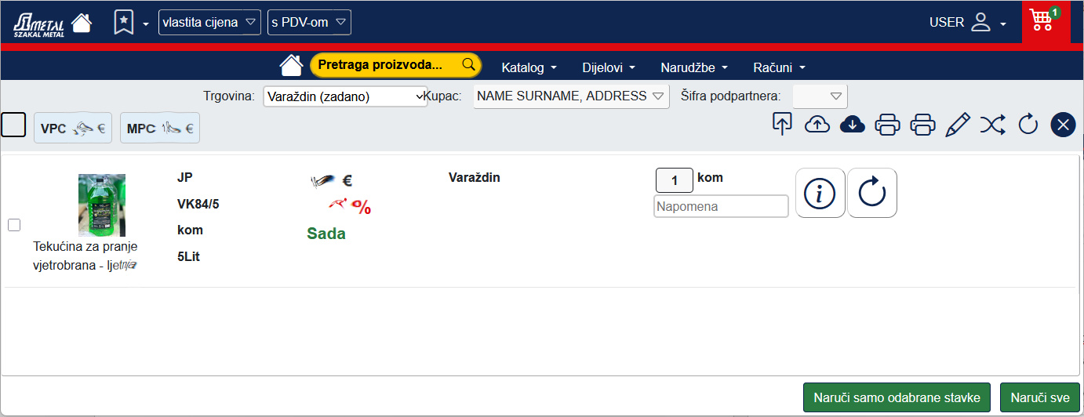Click the dark cloud download icon

(x=852, y=125)
